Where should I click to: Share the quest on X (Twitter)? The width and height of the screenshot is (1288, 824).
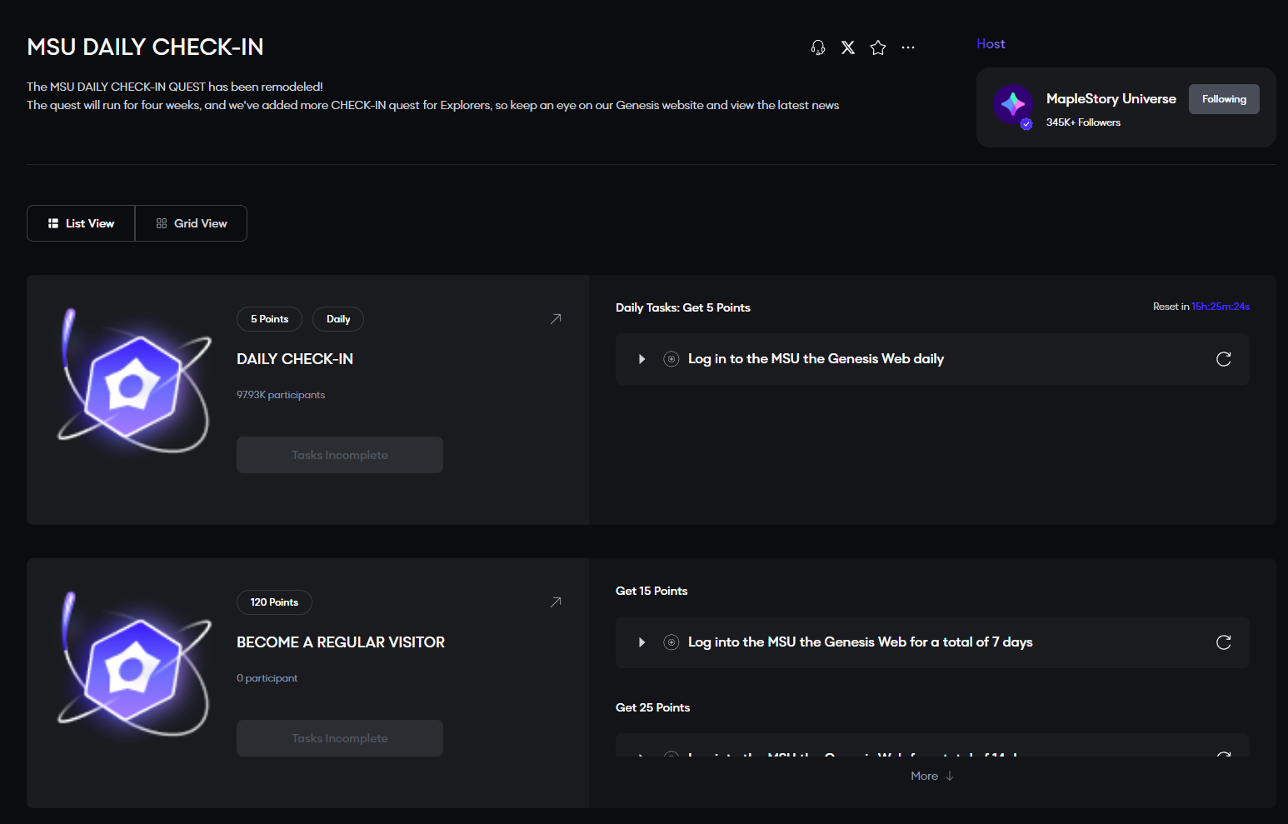click(x=848, y=47)
